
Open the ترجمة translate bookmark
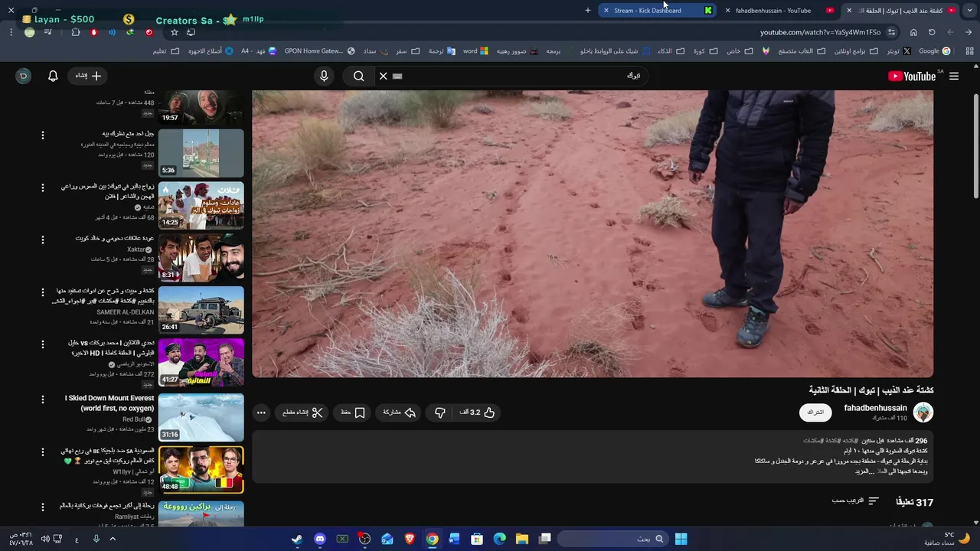[x=441, y=51]
